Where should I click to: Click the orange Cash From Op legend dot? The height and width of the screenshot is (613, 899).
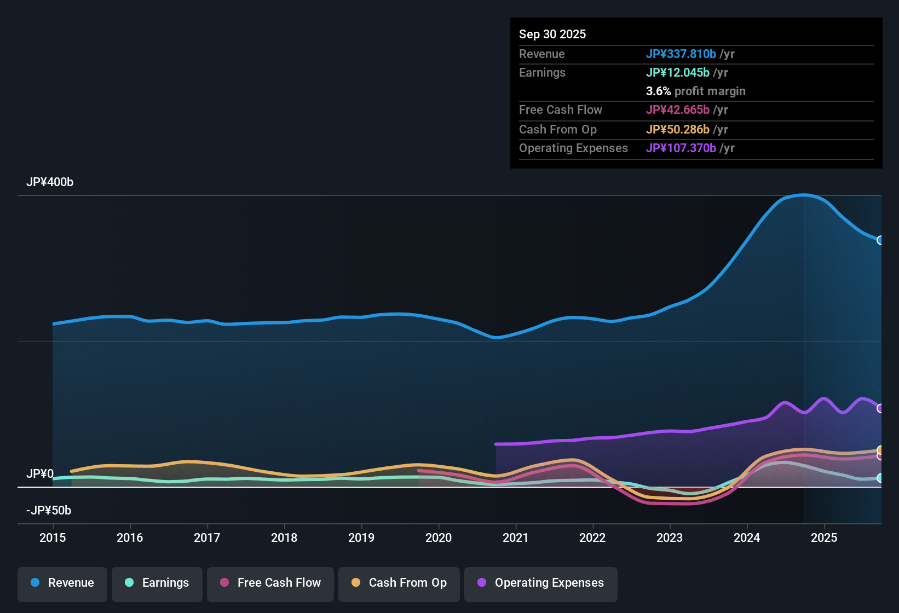[356, 583]
